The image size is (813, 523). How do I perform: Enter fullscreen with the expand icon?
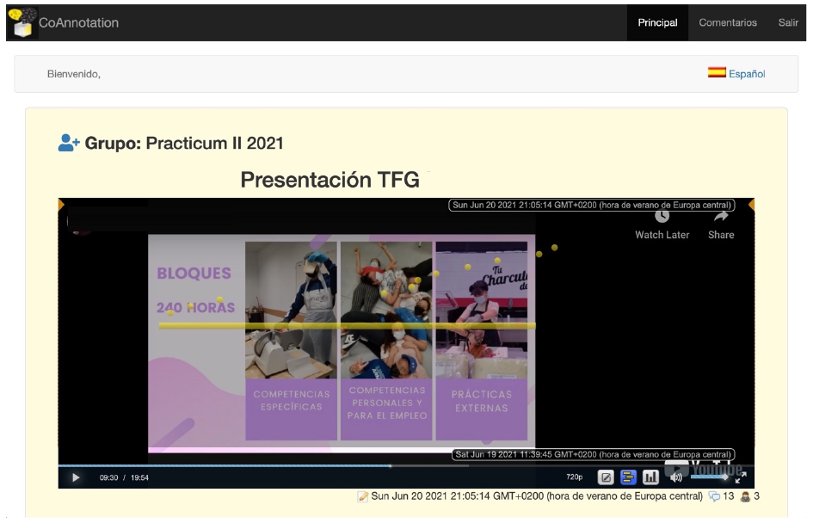click(741, 477)
